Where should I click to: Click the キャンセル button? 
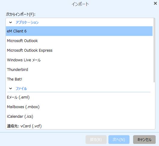pyautogui.click(x=144, y=139)
